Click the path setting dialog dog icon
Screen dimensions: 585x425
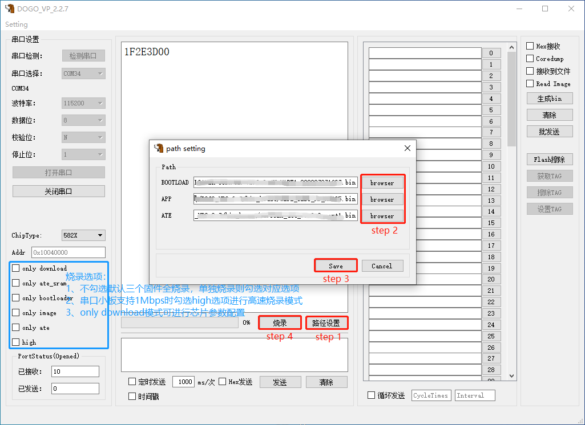point(159,148)
